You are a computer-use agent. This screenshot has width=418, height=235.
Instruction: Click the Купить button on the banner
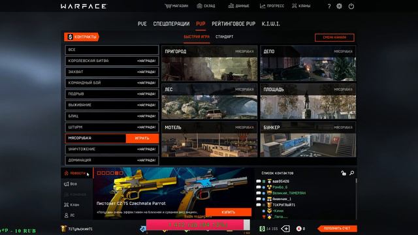point(228,212)
